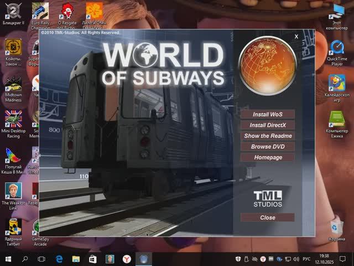Open Блицкриг II desktop shortcut

pos(13,14)
